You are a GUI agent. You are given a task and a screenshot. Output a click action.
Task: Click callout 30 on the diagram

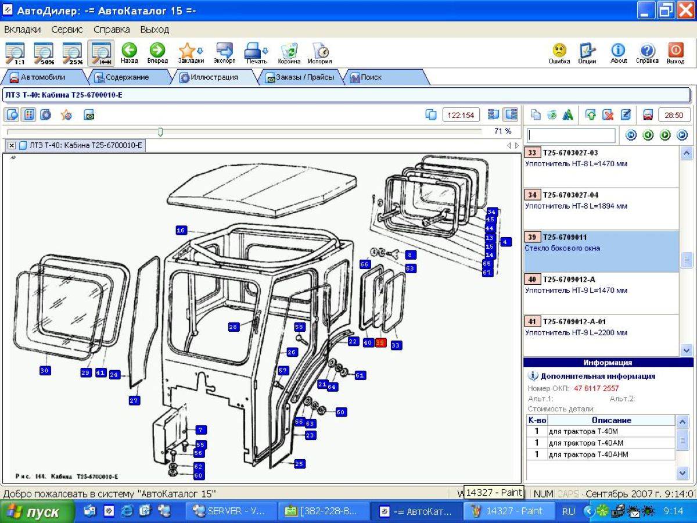45,370
